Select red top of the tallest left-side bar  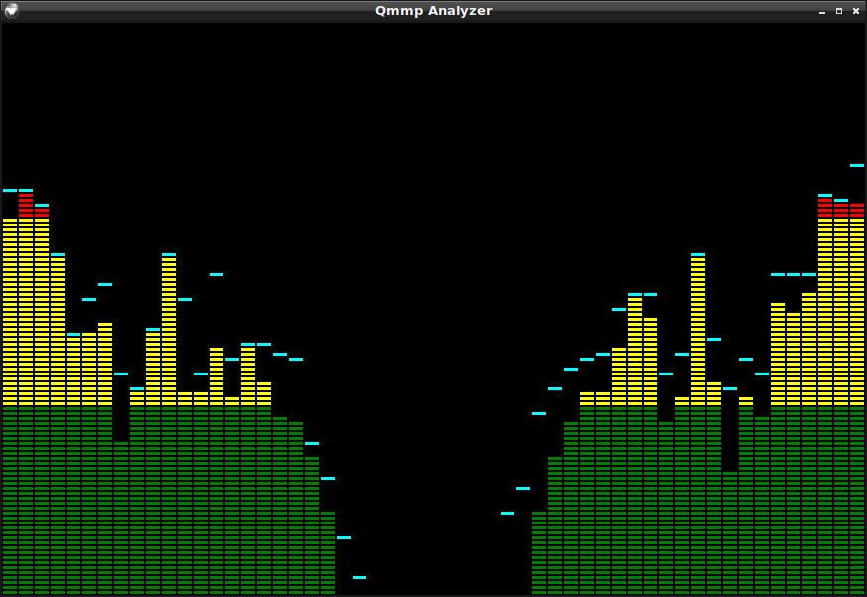tap(26, 204)
